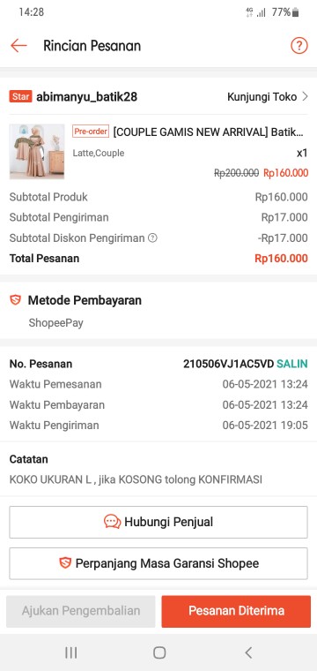Confirm with Pesanan Diterima button
The width and height of the screenshot is (317, 671).
point(236,611)
